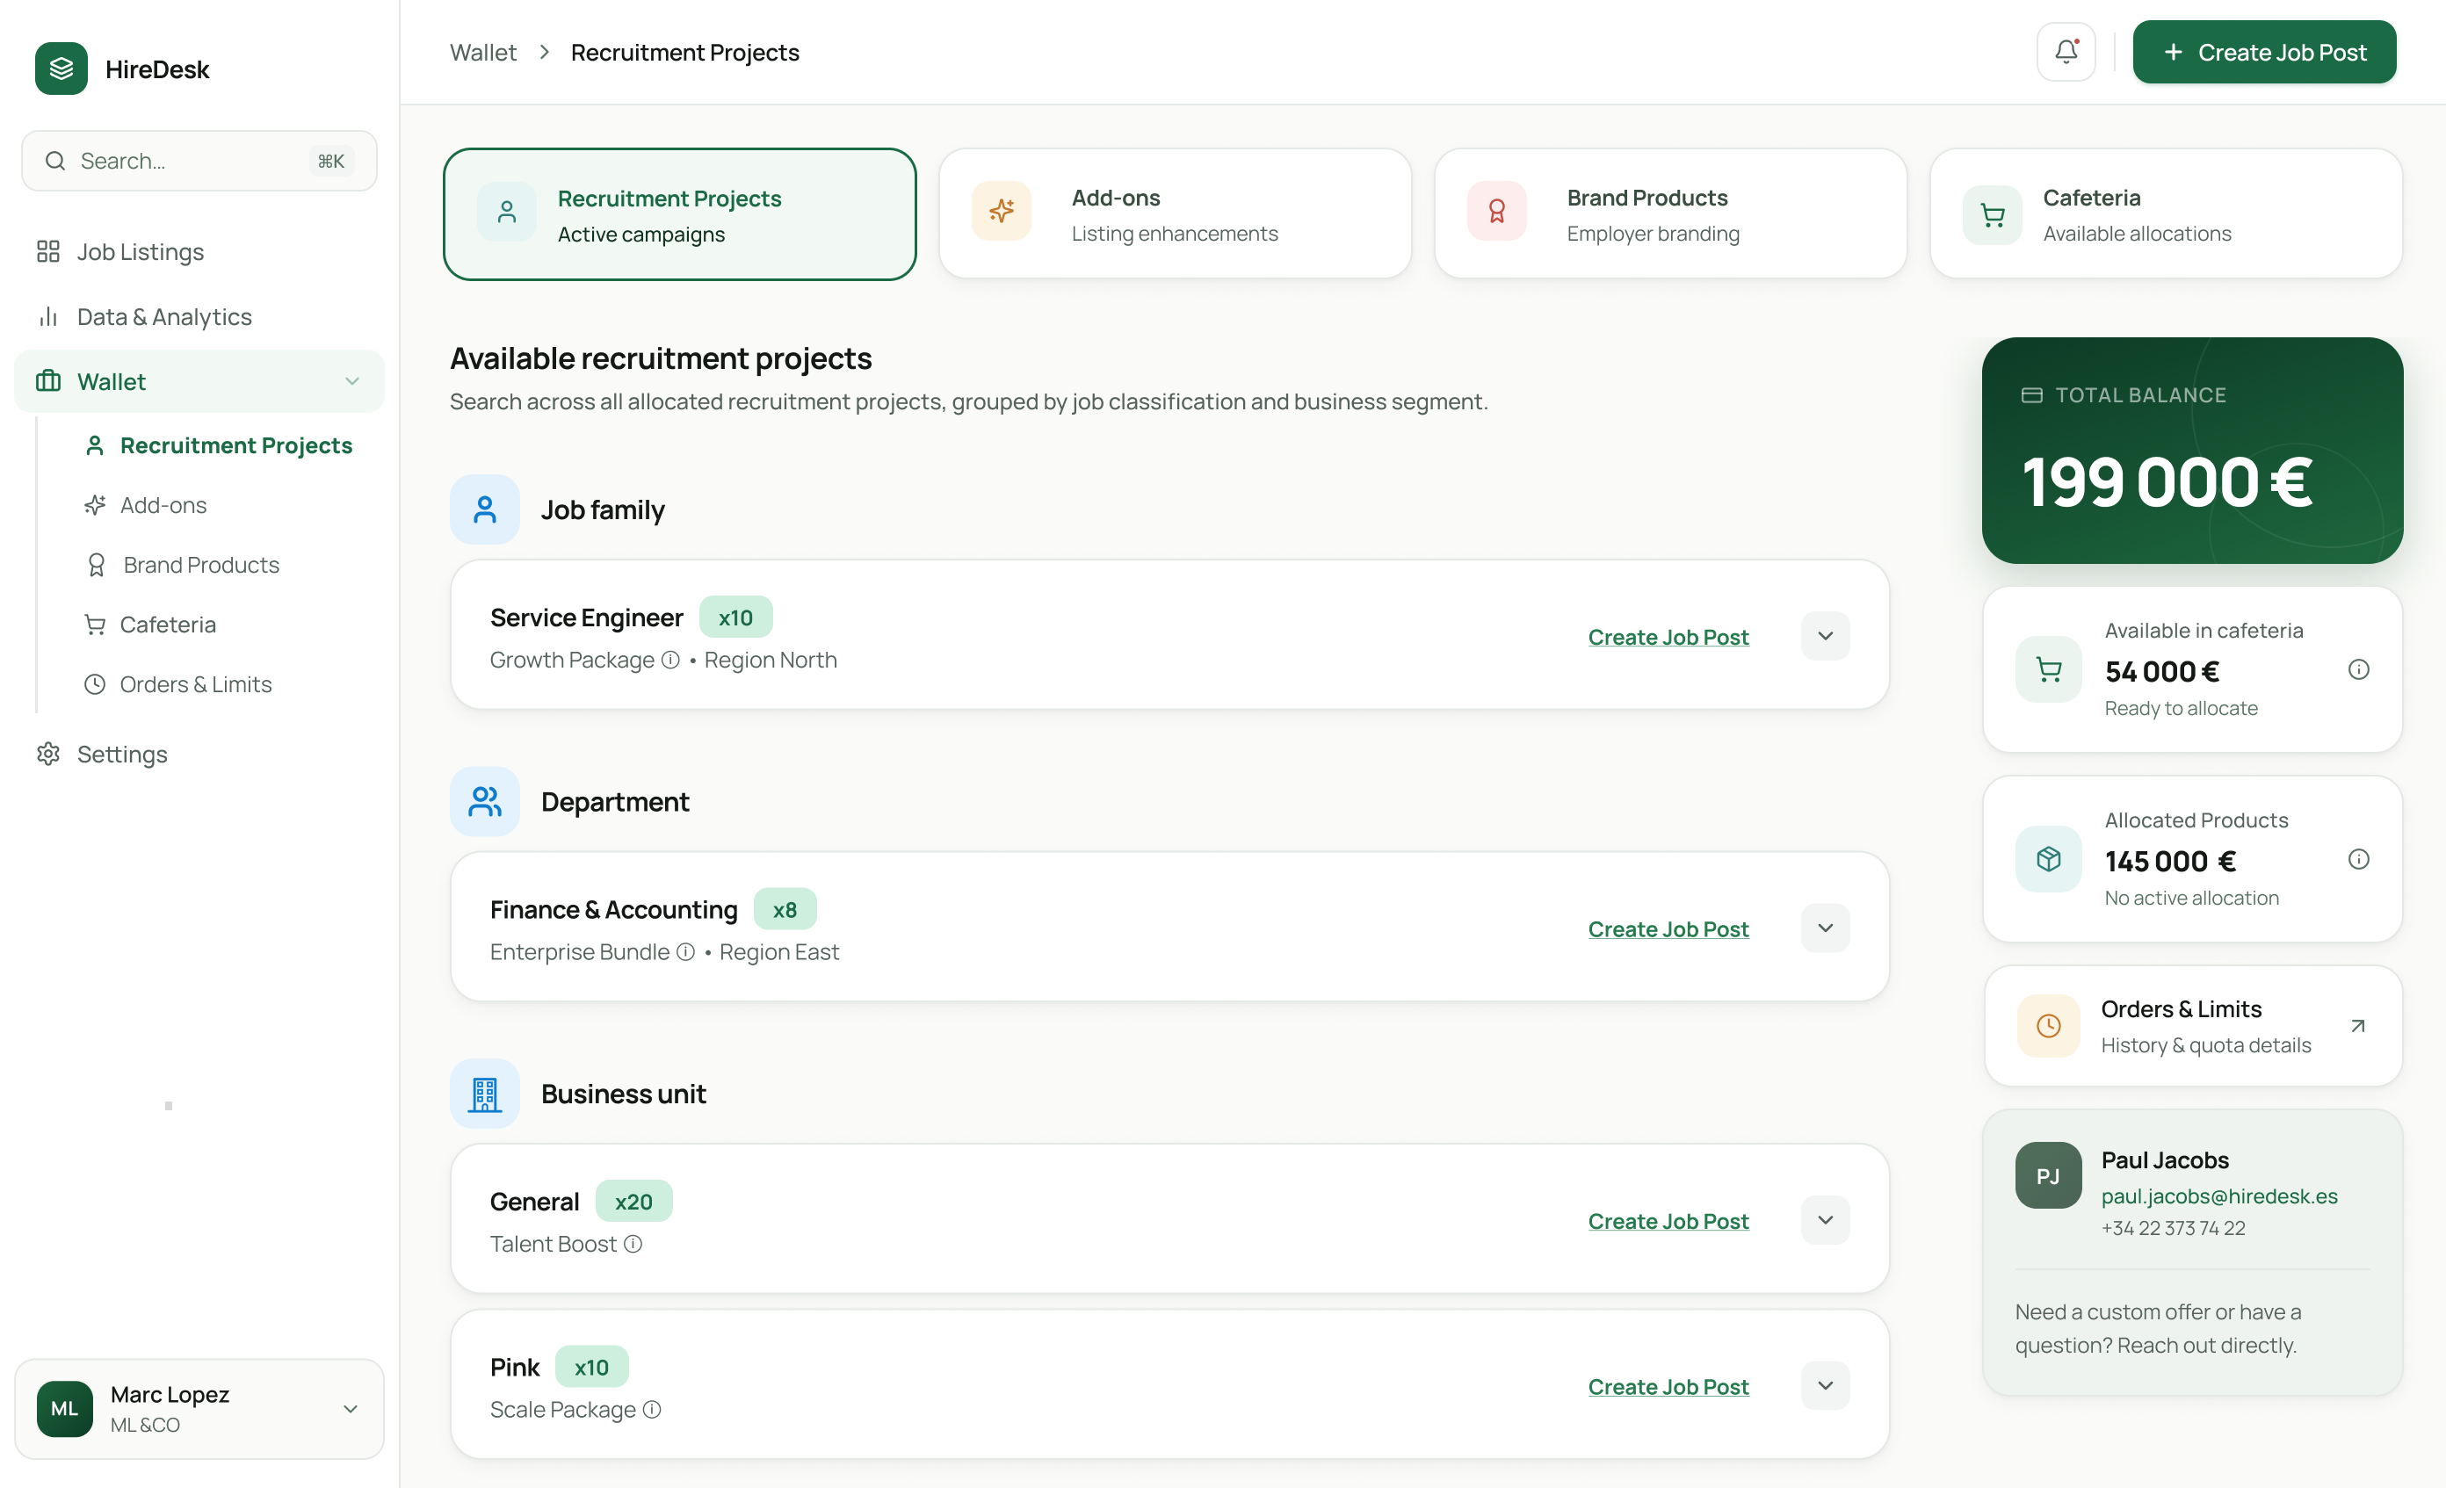Click the ML avatar of Marc Lopez

64,1409
